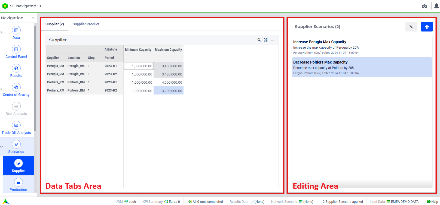Select Increase Perugia Max Capacity scenario

[x=362, y=47]
